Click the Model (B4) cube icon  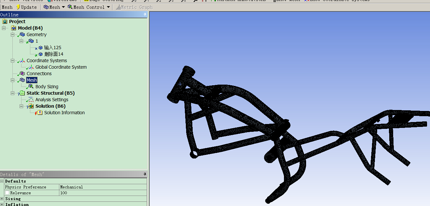13,28
